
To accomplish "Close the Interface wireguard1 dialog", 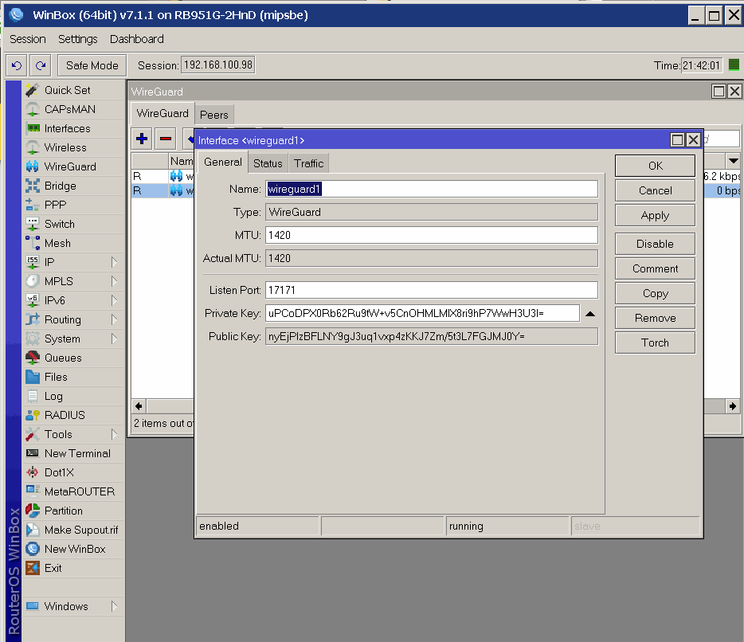I will coord(693,140).
